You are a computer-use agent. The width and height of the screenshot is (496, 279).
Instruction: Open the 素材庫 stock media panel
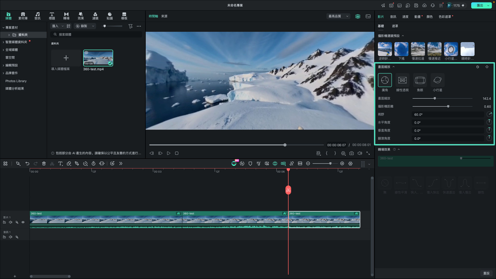23,16
